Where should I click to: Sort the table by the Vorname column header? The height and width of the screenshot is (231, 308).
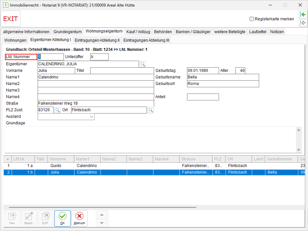point(61,159)
